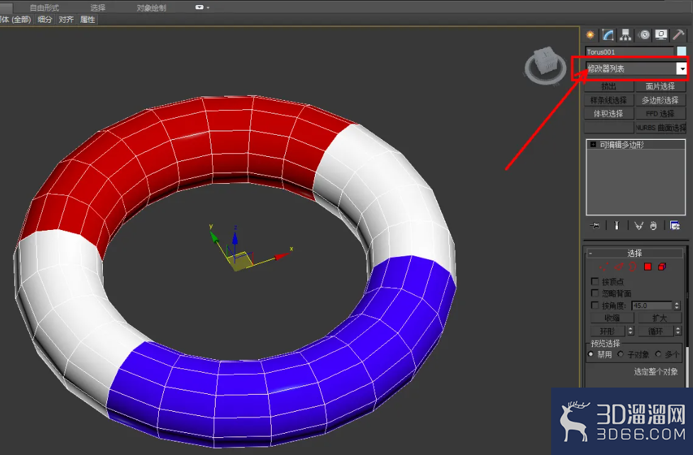Click the ribbon minimize toggle icon
The image size is (693, 455).
coord(199,8)
